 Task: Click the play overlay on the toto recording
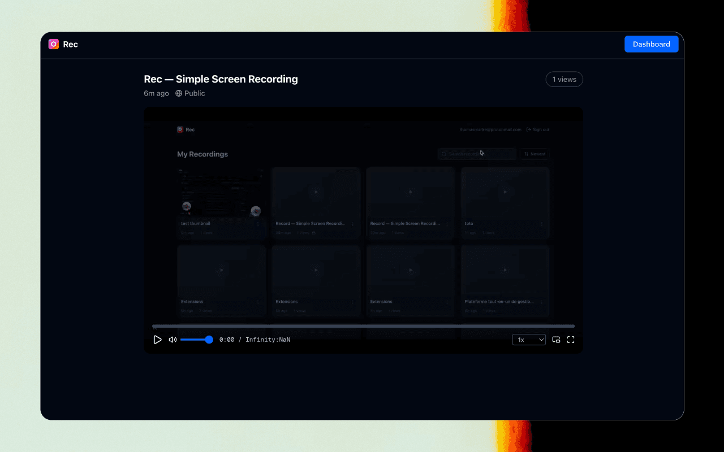click(x=505, y=192)
